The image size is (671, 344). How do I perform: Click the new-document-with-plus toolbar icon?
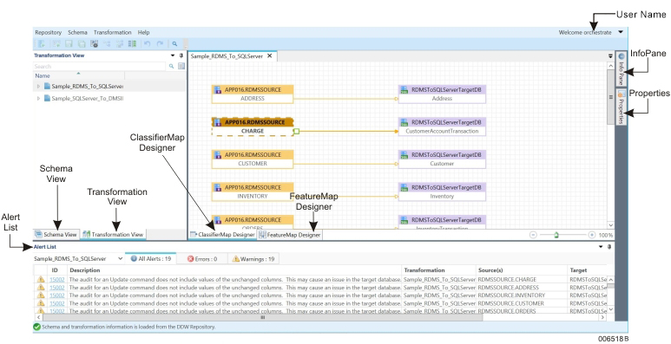[x=42, y=43]
